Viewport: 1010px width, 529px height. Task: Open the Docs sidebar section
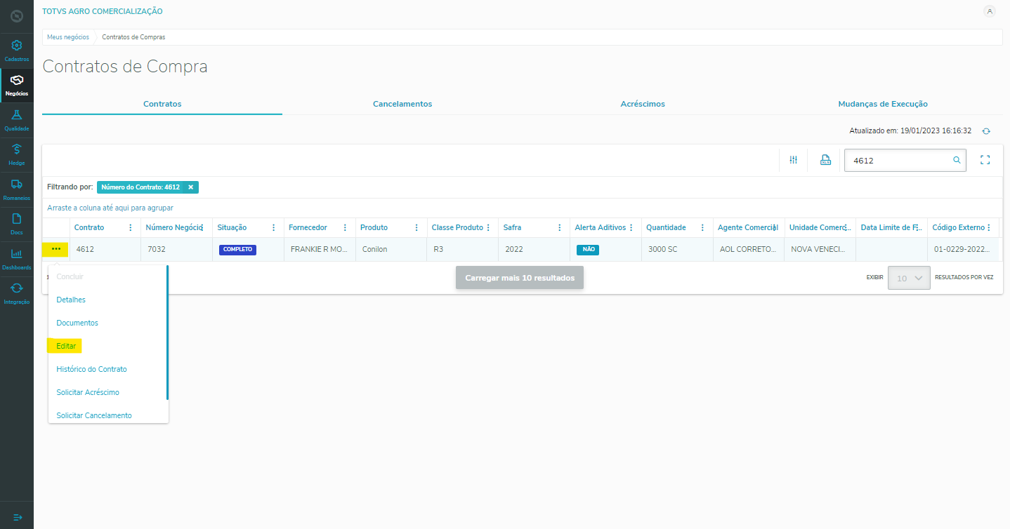(x=17, y=223)
